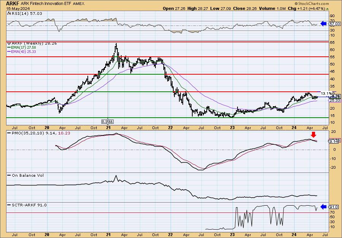Click the 90 tick on the RSI axis
Screen dimensions: 342x238
(332, 16)
